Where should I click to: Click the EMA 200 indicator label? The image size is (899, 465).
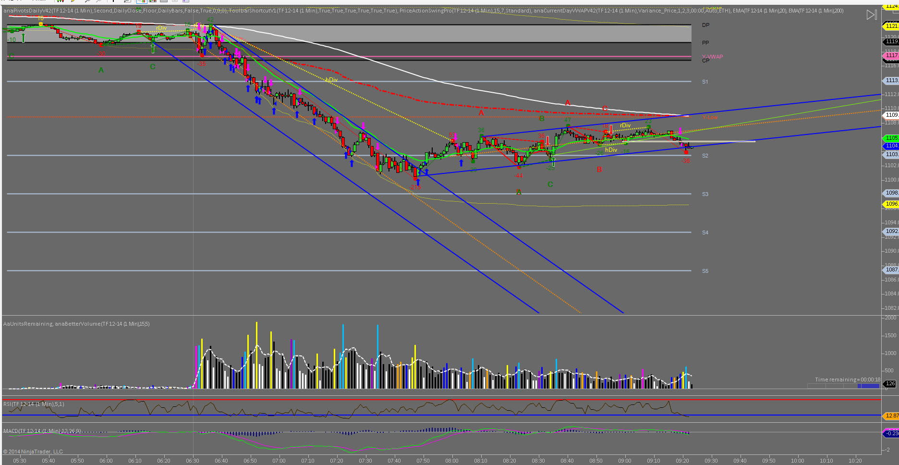pos(816,11)
